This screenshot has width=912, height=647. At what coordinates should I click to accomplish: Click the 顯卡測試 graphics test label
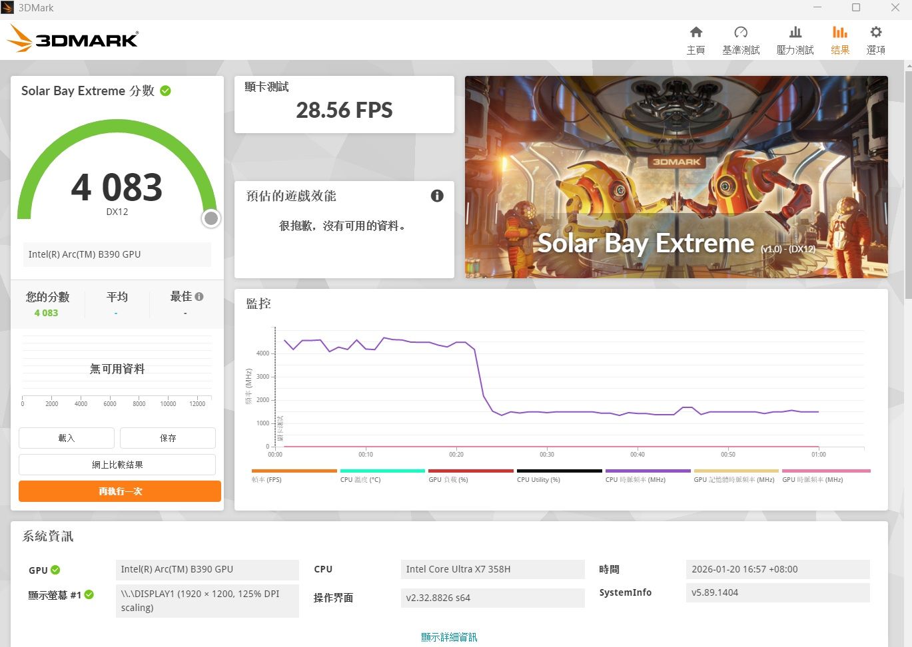[x=267, y=87]
